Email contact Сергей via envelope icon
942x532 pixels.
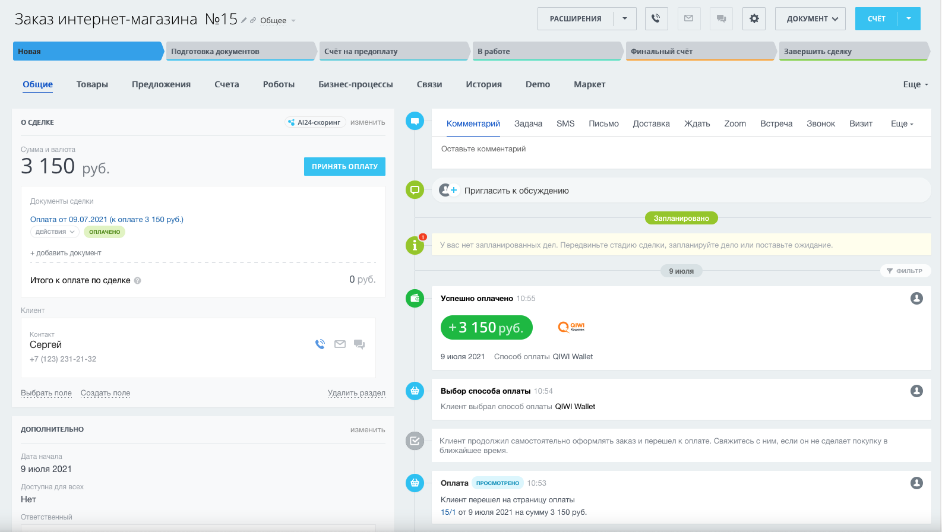(340, 344)
